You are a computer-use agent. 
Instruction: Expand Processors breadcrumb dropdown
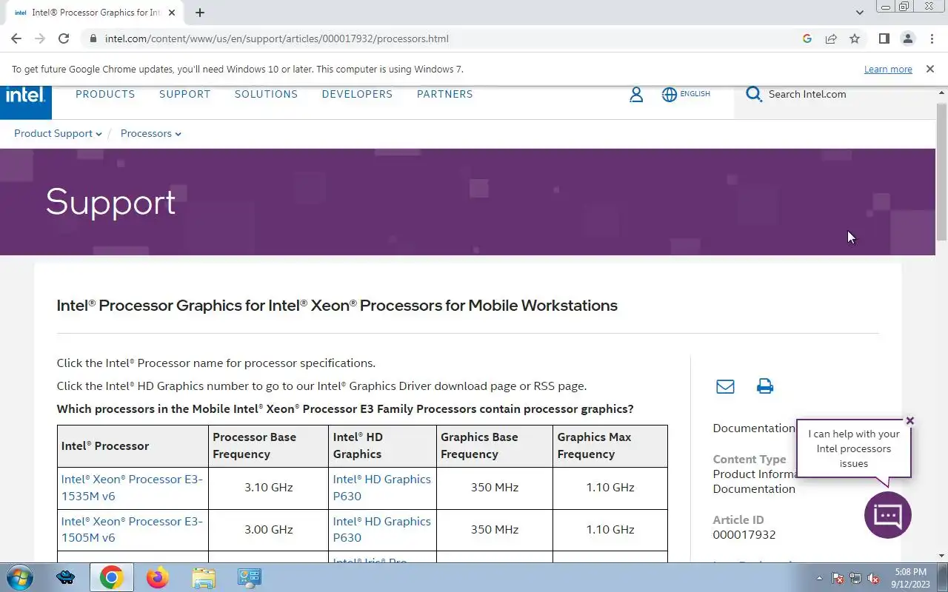pyautogui.click(x=150, y=133)
